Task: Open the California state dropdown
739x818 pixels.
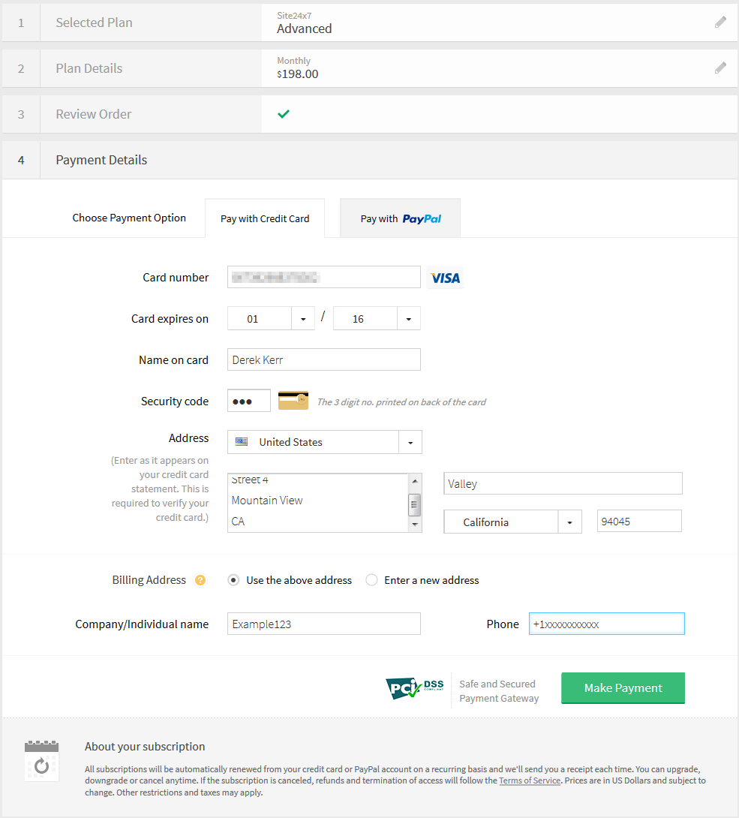Action: pyautogui.click(x=569, y=522)
